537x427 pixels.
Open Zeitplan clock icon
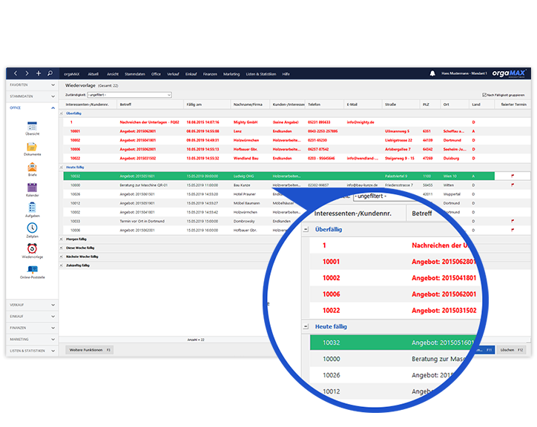[32, 231]
